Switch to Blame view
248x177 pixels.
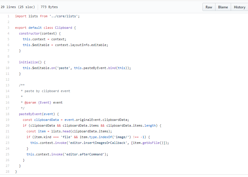[223, 7]
